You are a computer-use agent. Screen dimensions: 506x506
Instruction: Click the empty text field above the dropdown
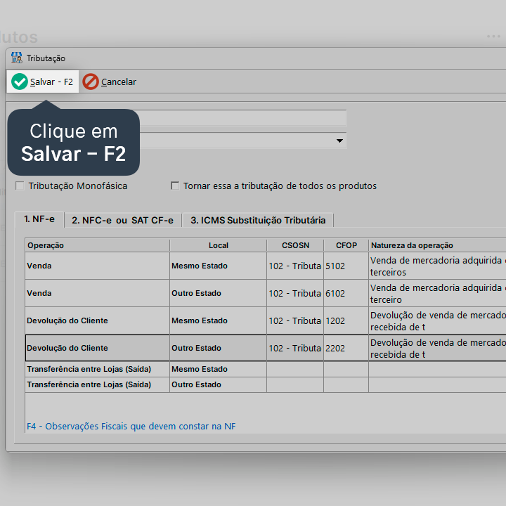click(242, 118)
